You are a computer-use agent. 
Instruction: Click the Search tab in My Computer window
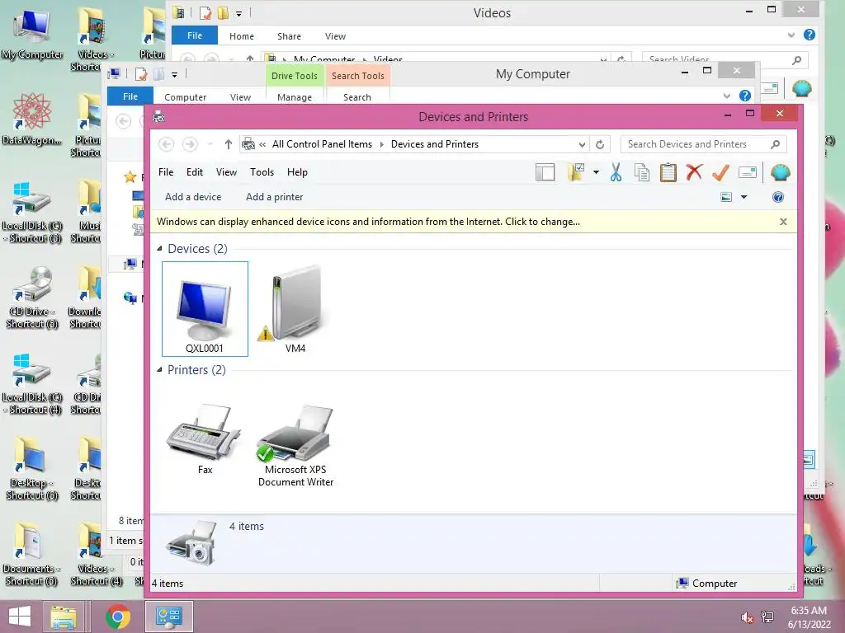(x=356, y=97)
